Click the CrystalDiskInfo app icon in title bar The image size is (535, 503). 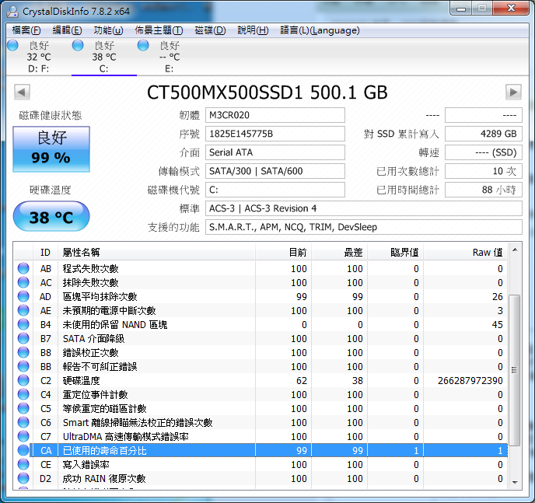click(12, 11)
